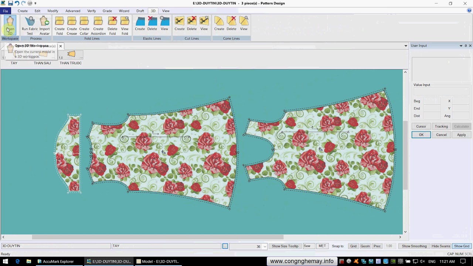Close the pieces tab
This screenshot has height=266, width=473.
point(61,46)
